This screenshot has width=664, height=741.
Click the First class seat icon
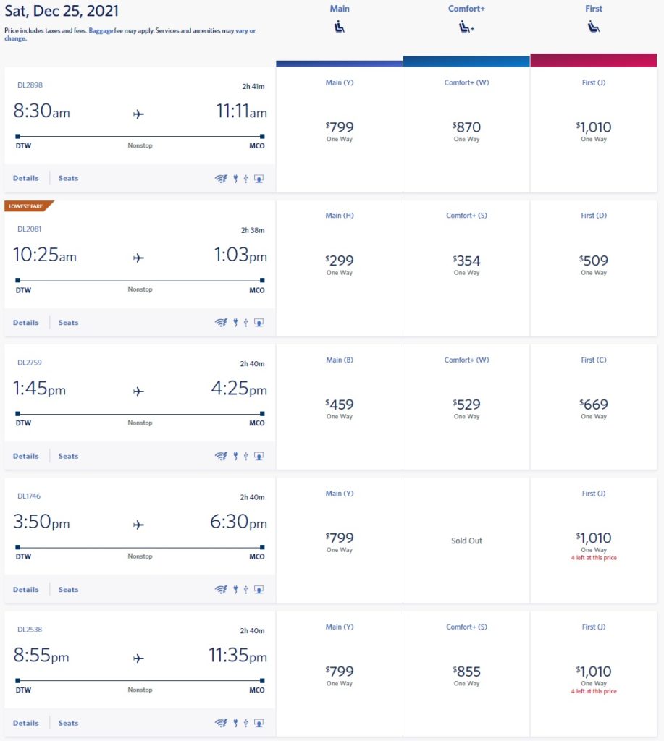point(594,29)
